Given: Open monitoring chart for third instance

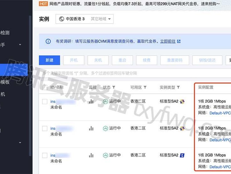Looking at the screenshot, I should click(x=91, y=155).
